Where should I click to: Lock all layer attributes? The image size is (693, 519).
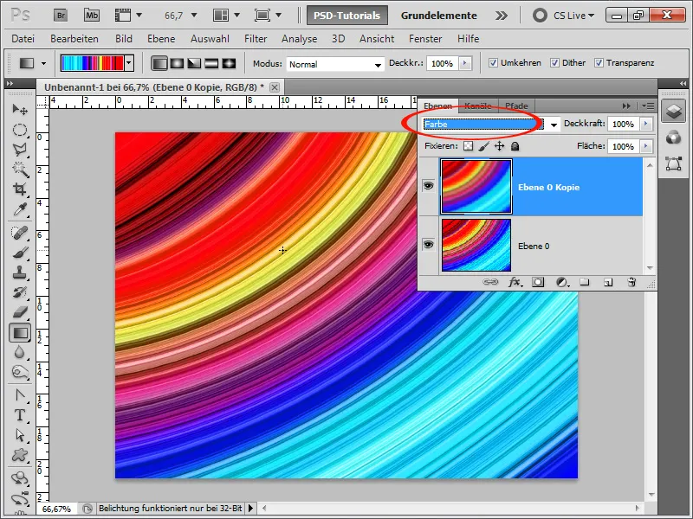[x=515, y=146]
